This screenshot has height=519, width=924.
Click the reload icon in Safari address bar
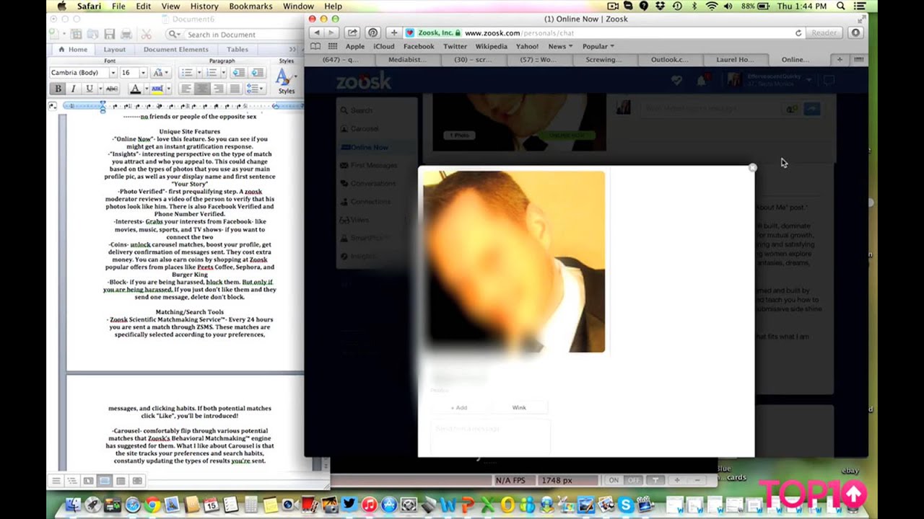(x=798, y=33)
